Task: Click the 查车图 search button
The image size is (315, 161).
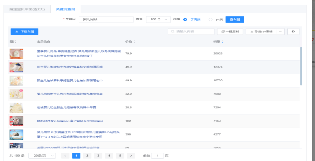Action: pyautogui.click(x=235, y=19)
